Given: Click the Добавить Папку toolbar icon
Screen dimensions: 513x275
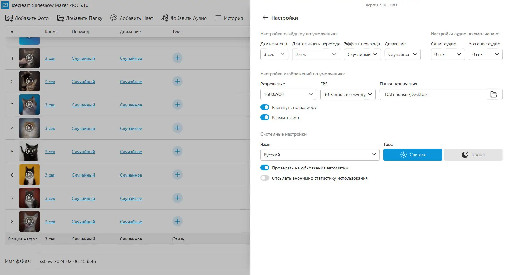Looking at the screenshot, I should [x=60, y=18].
